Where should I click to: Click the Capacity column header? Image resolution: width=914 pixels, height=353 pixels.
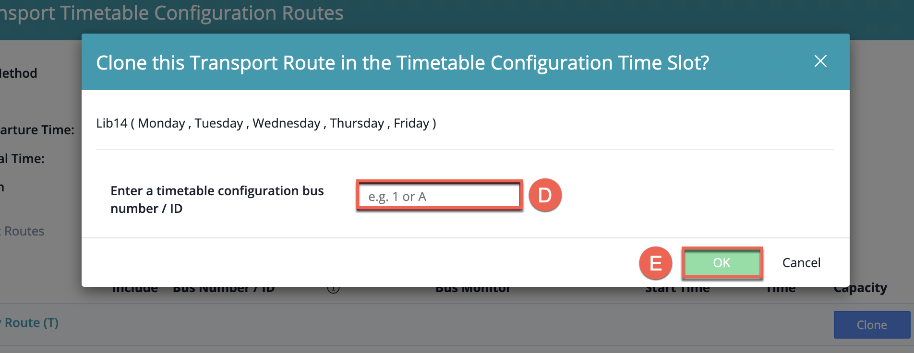[x=860, y=289]
